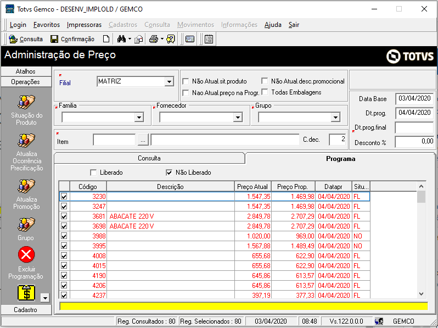The image size is (438, 328).
Task: Click the blank new document icon
Action: coord(106,39)
